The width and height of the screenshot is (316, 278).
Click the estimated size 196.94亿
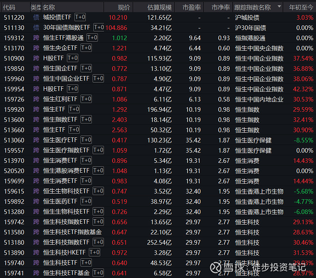pyautogui.click(x=160, y=110)
